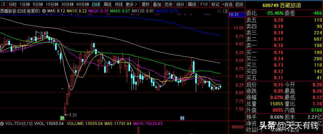Toggle right info panel icon
Screen dimensions: 323x134
click(x=225, y=11)
